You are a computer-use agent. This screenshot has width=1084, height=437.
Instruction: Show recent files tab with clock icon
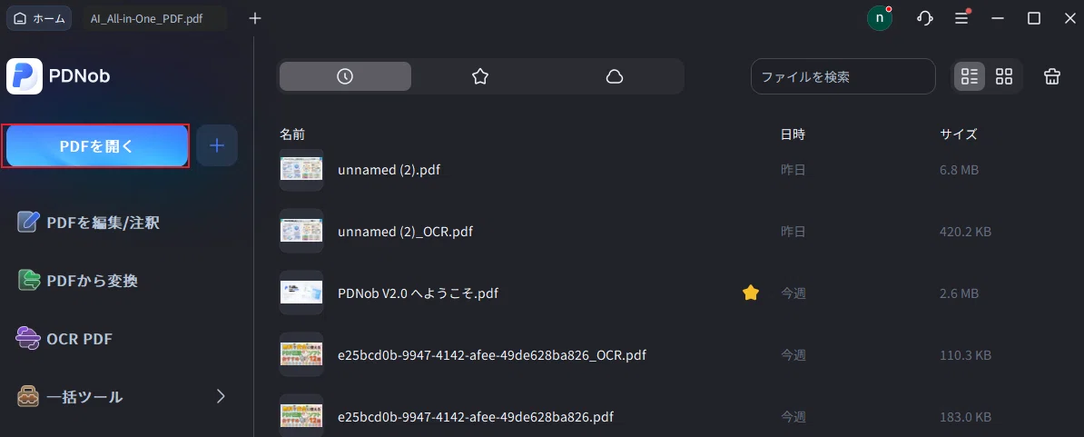pyautogui.click(x=345, y=76)
